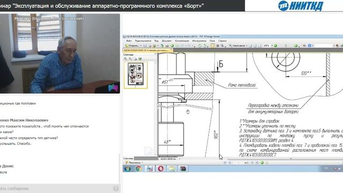Screen dimensions: 343x193
Task: Close the РДТЖ document tab
Action: pyautogui.click(x=171, y=49)
